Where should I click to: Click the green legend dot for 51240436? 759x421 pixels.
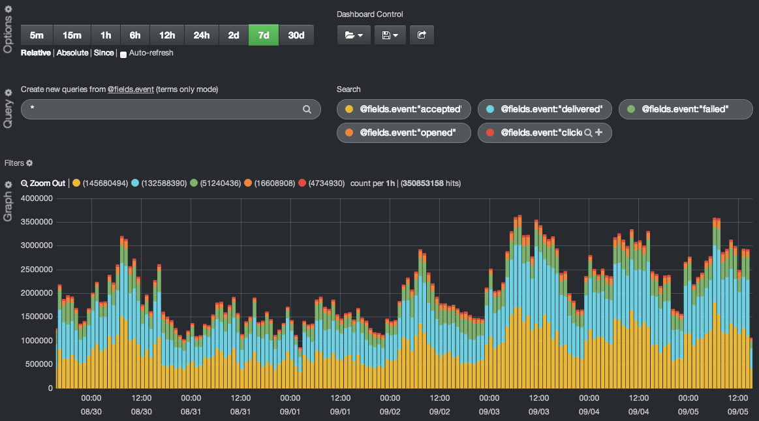[x=194, y=183]
